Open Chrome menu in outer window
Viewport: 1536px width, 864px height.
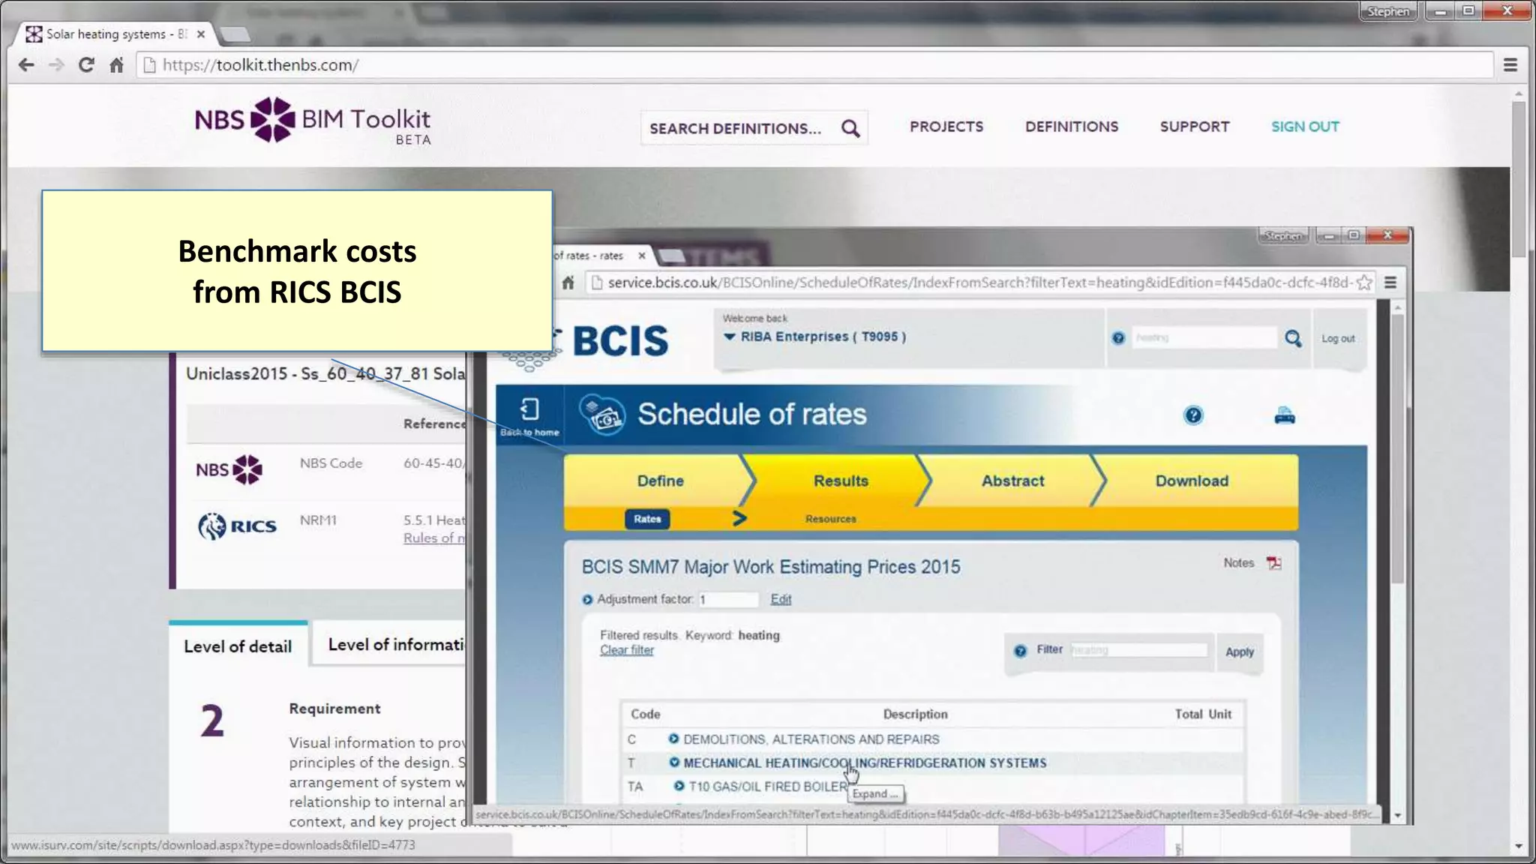coord(1510,65)
